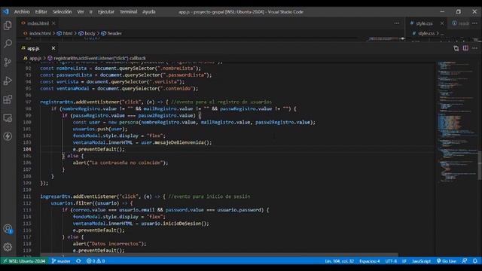Click line number 111 in gutter
This screenshot has width=482, height=271.
click(27, 196)
